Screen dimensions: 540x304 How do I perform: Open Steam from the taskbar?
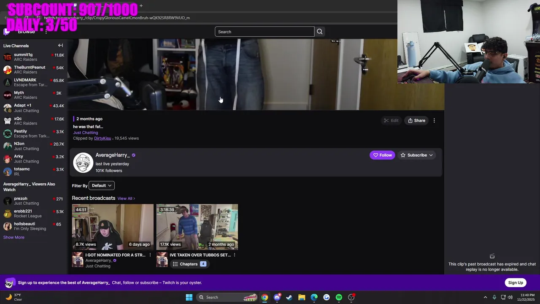[289, 297]
